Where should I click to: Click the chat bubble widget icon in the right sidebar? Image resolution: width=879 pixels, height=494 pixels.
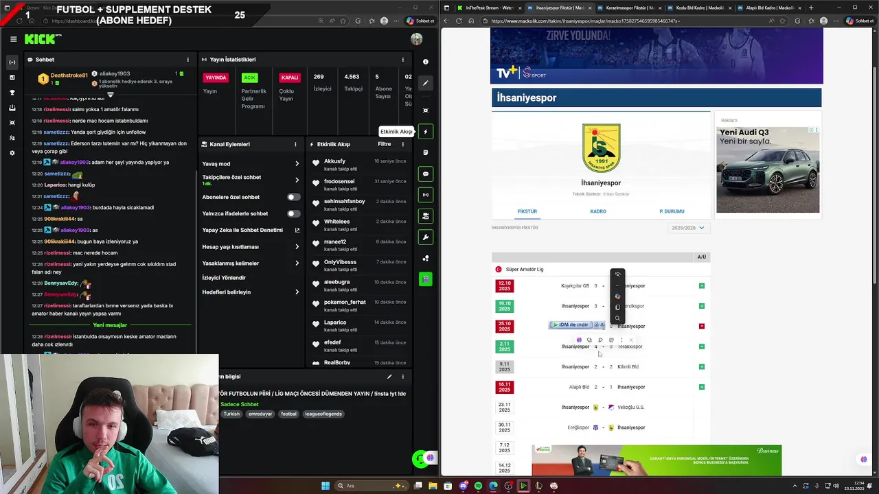tap(426, 174)
